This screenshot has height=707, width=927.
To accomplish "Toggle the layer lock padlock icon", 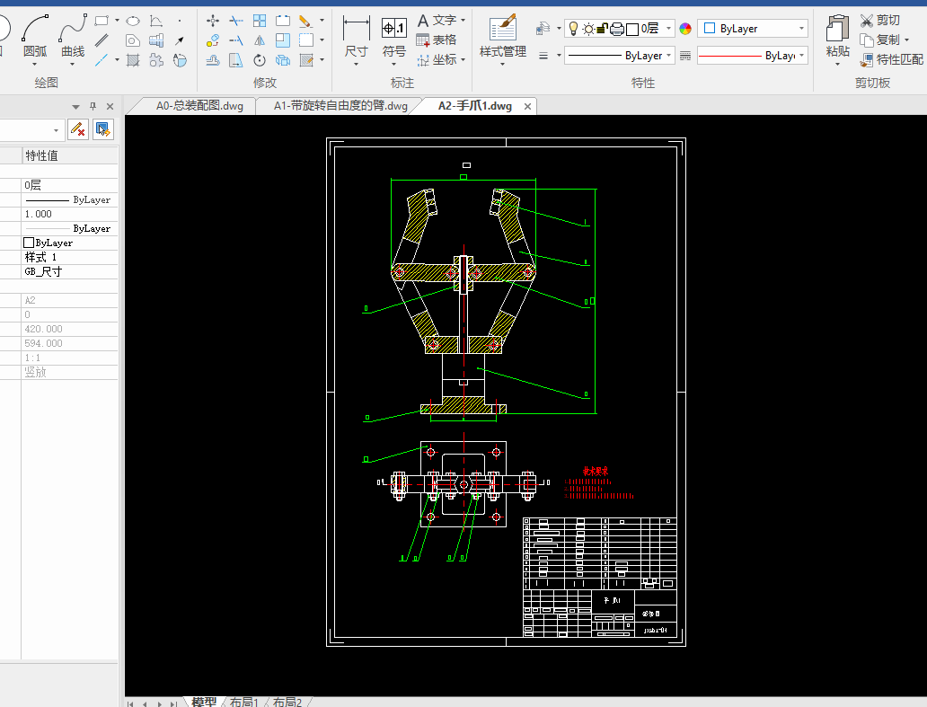I will pyautogui.click(x=603, y=29).
